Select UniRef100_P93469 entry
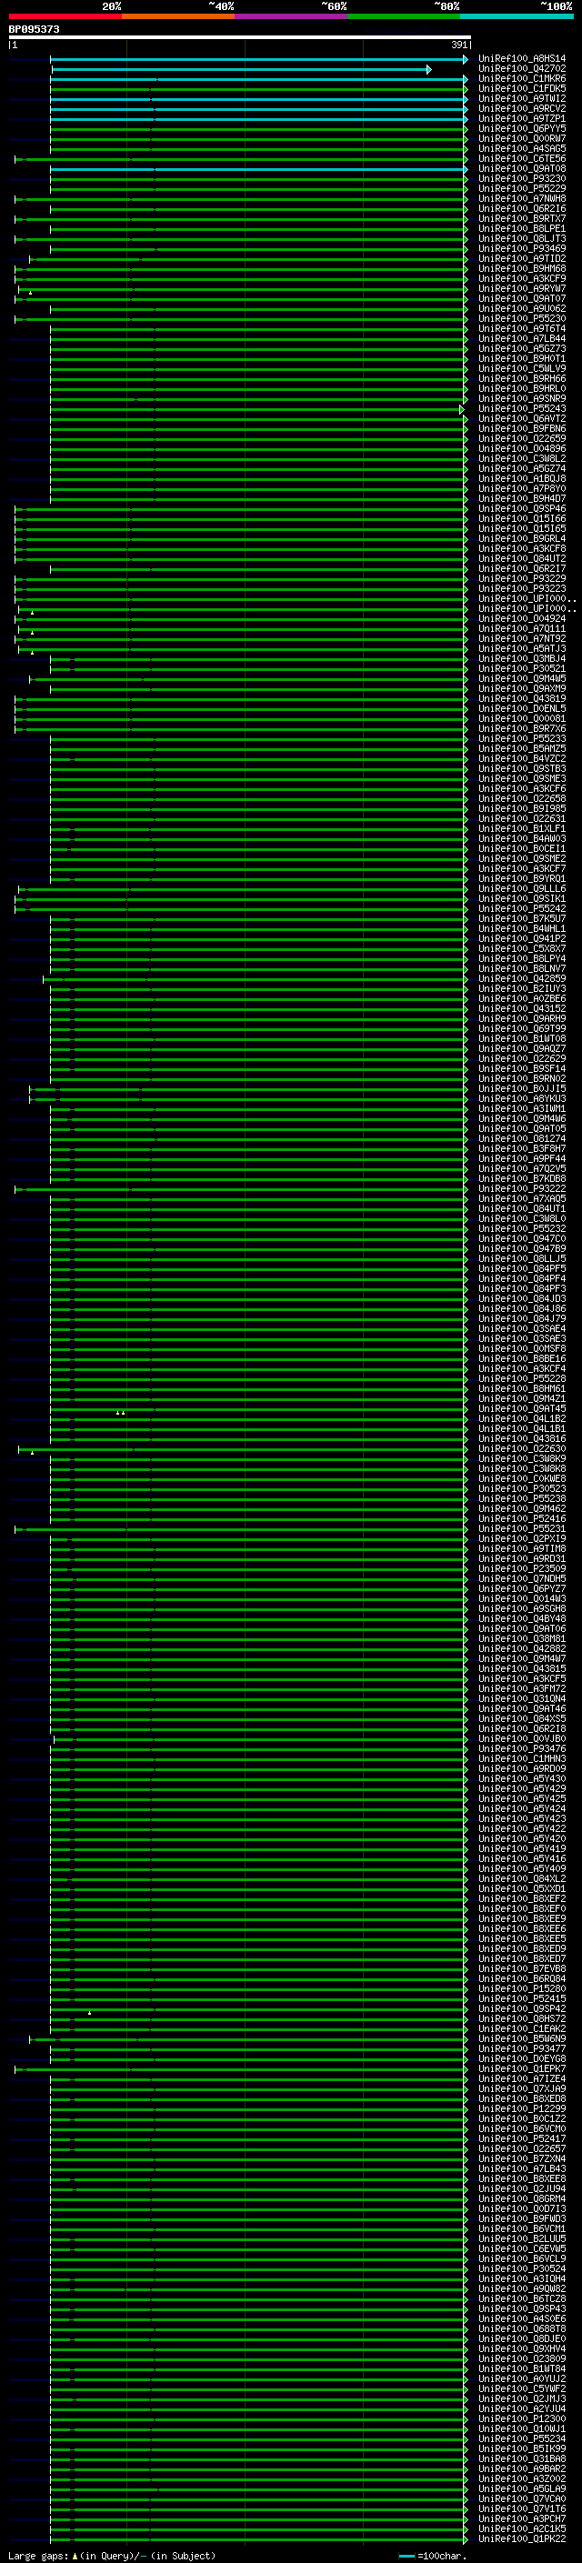582x2563 pixels. (x=521, y=249)
